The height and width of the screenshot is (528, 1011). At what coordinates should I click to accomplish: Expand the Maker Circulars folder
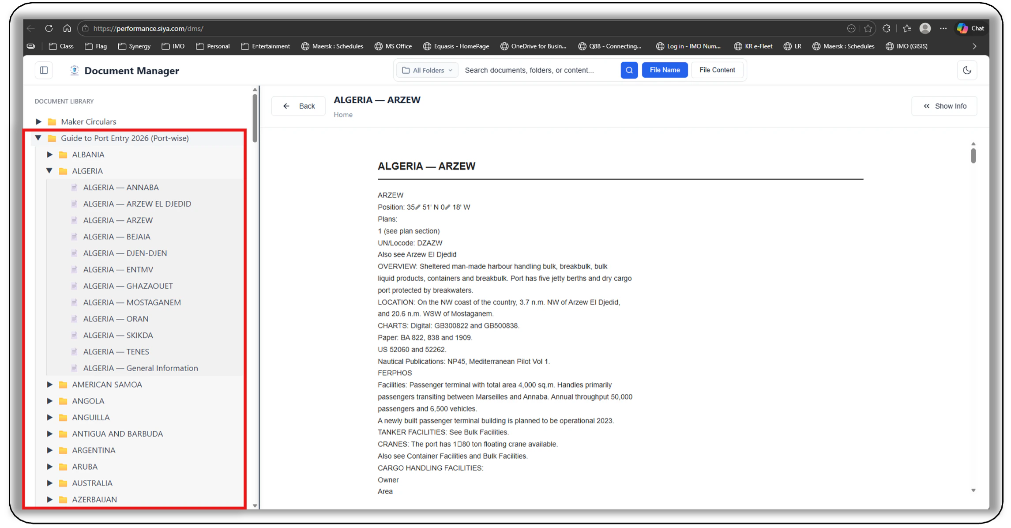point(38,121)
